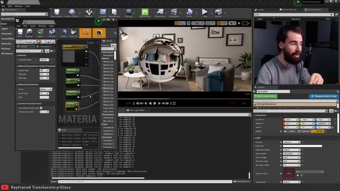This screenshot has width=340, height=191.
Task: Apply the material changes
Action: (40, 33)
